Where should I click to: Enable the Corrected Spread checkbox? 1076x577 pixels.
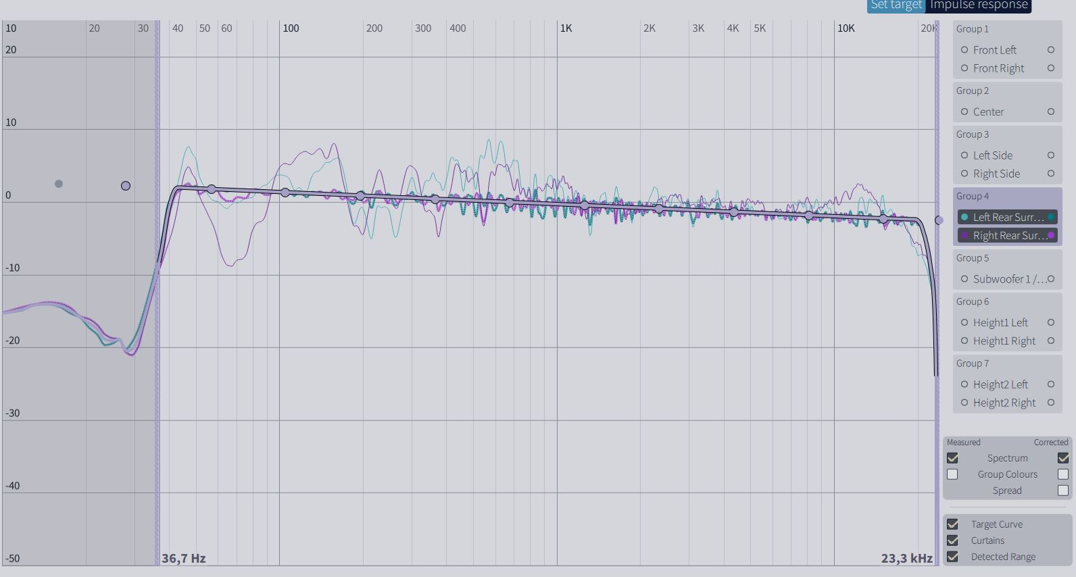coord(1063,491)
